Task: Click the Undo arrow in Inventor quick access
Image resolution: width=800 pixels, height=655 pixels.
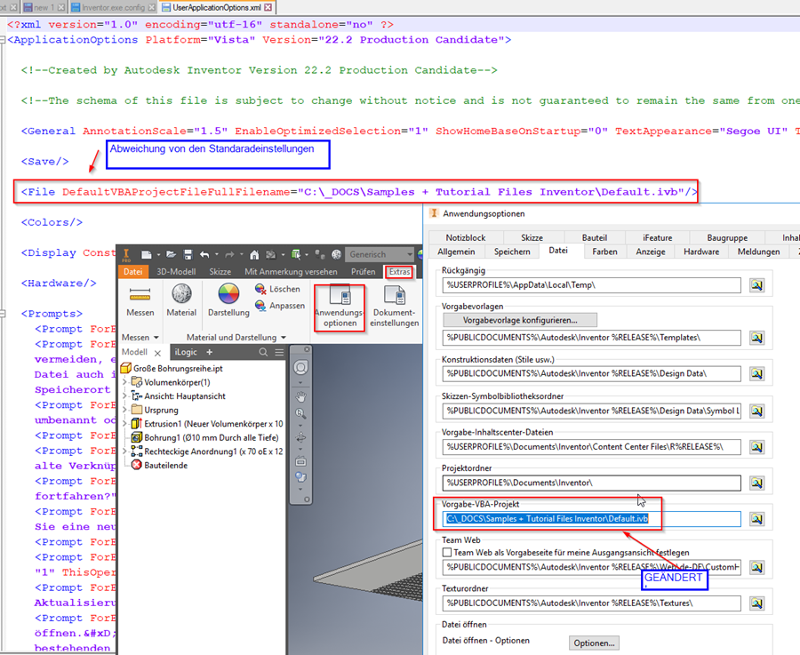Action: click(204, 254)
